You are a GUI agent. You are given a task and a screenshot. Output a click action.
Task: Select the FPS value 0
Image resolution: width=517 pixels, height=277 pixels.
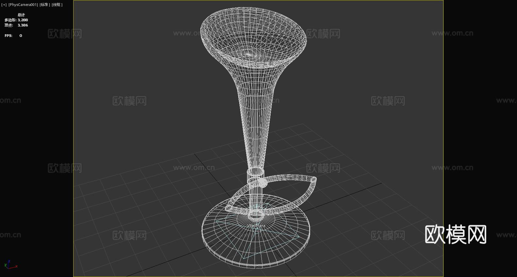(x=21, y=36)
